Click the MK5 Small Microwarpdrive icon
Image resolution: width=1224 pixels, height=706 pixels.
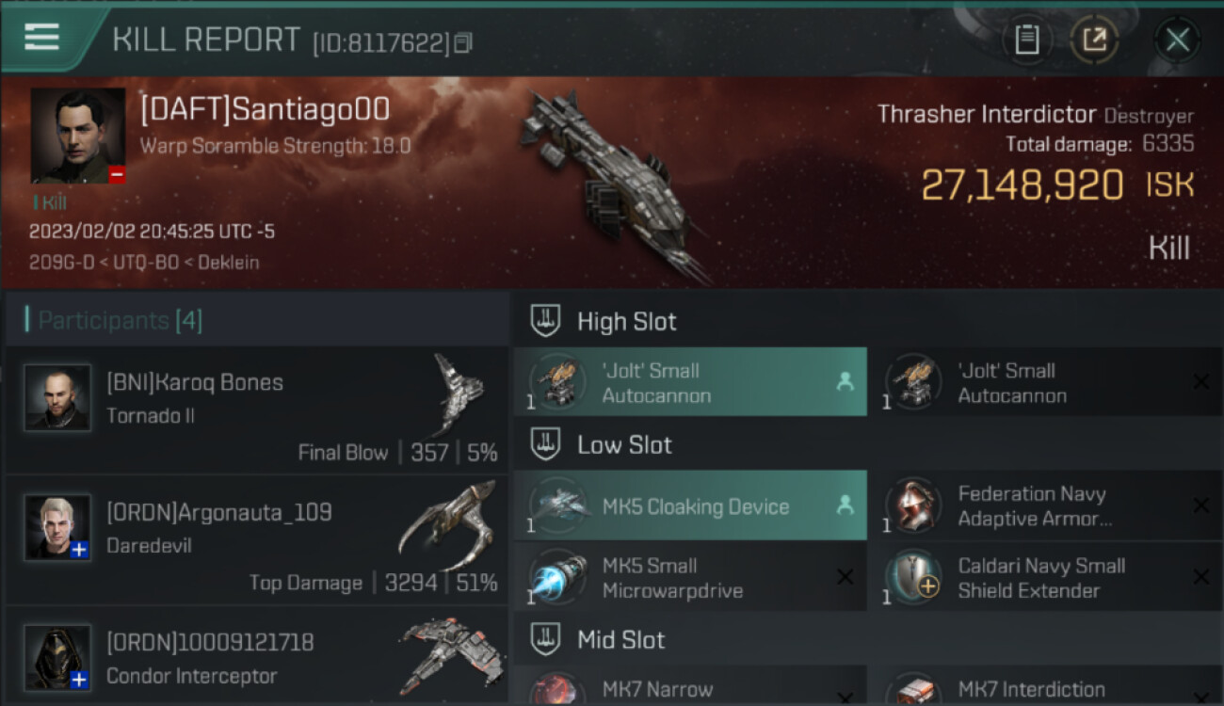[x=556, y=577]
